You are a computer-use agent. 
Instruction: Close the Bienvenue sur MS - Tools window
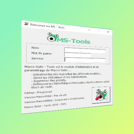[x=108, y=32]
